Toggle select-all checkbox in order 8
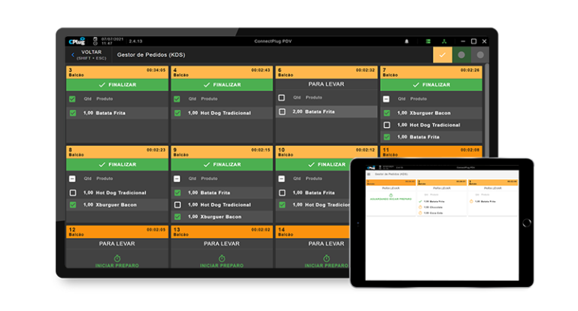The height and width of the screenshot is (311, 578). point(72,178)
